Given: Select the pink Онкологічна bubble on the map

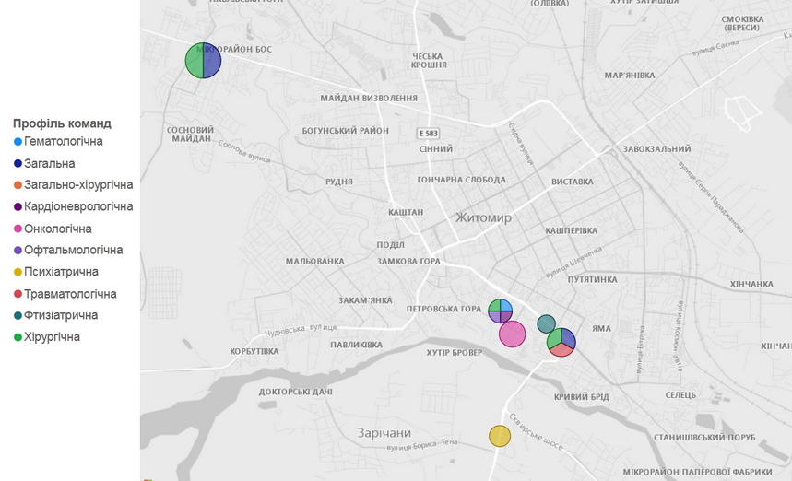Looking at the screenshot, I should pyautogui.click(x=512, y=334).
